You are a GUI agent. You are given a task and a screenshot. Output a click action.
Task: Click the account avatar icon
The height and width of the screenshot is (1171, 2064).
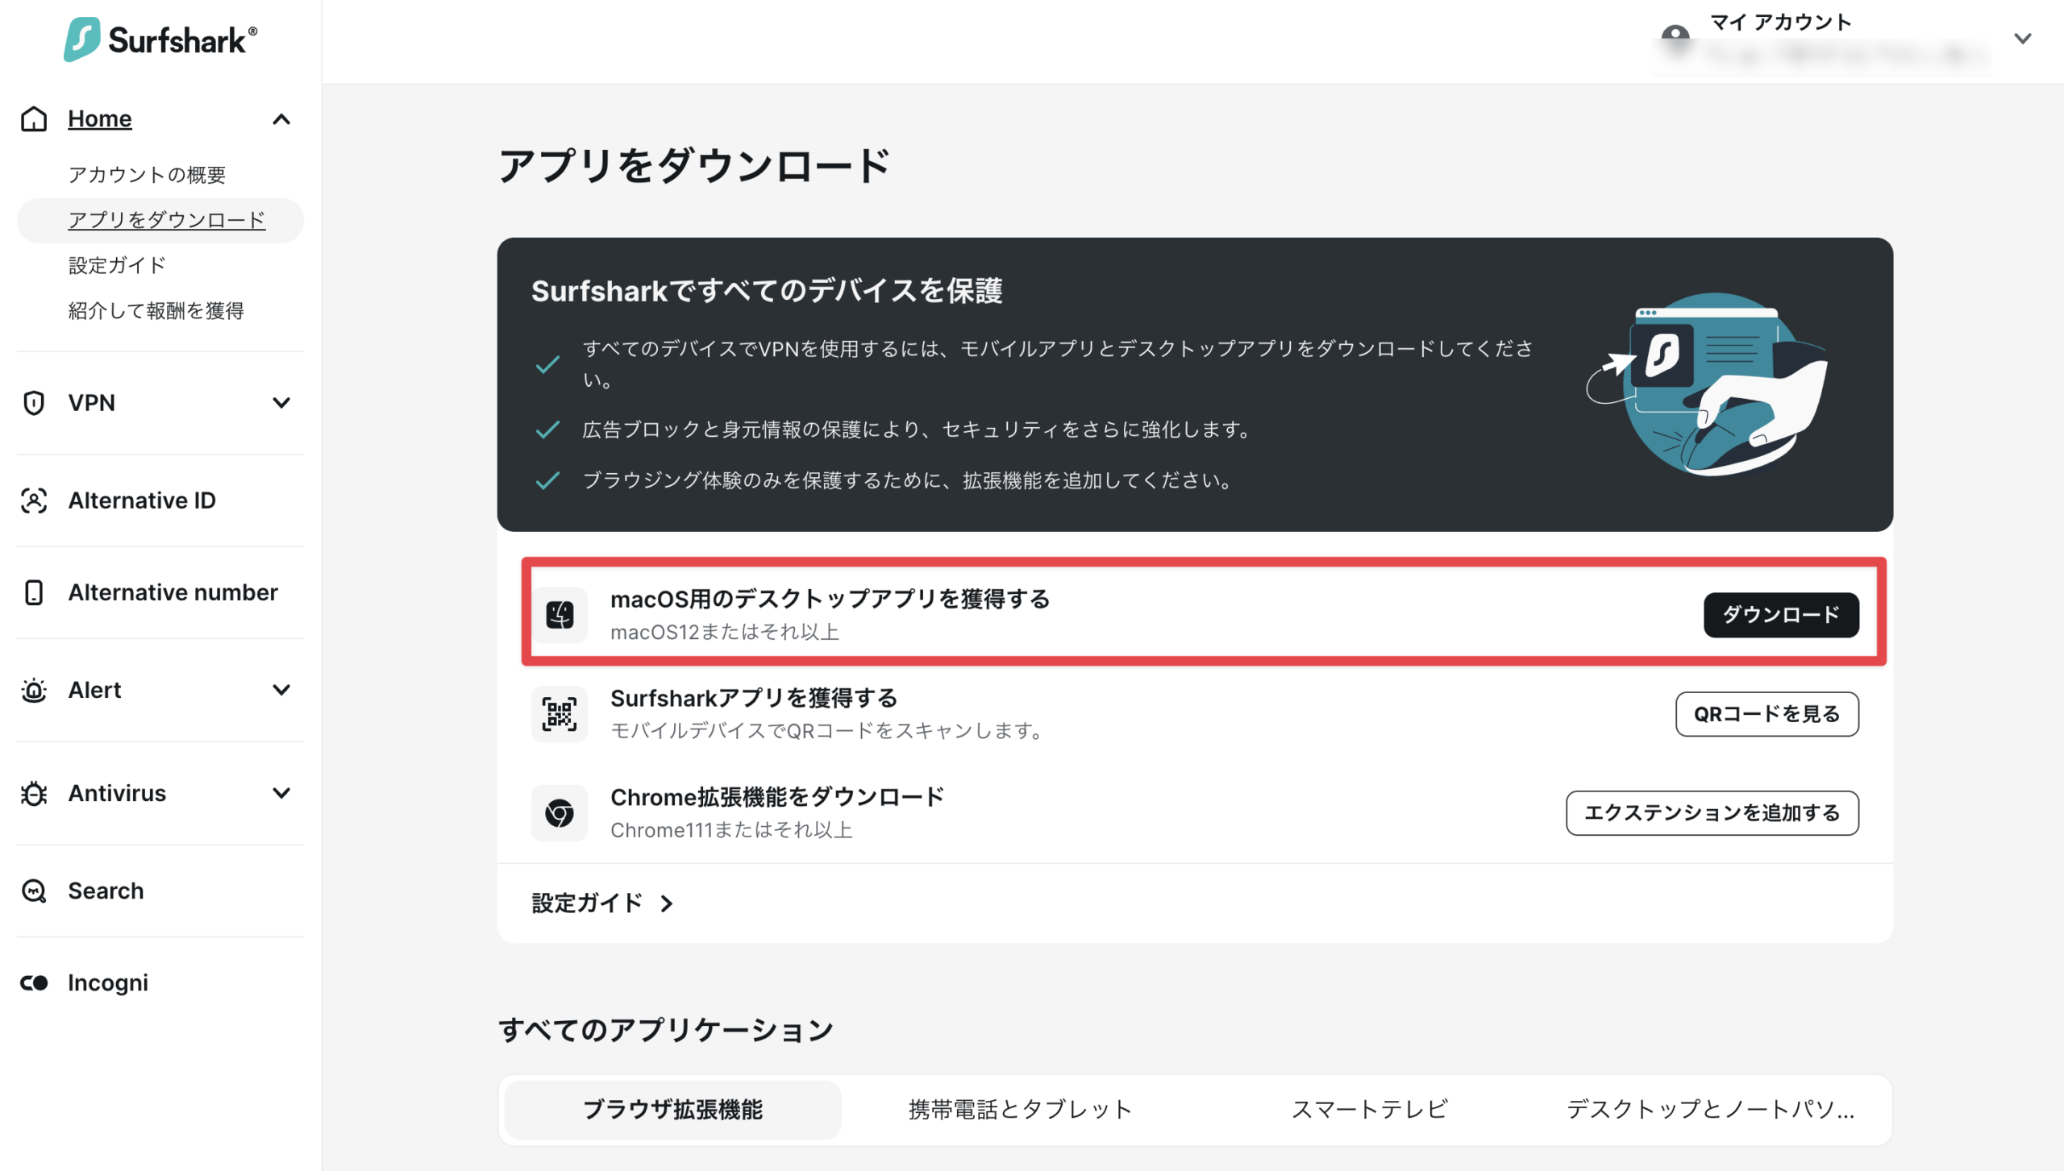coord(1675,37)
